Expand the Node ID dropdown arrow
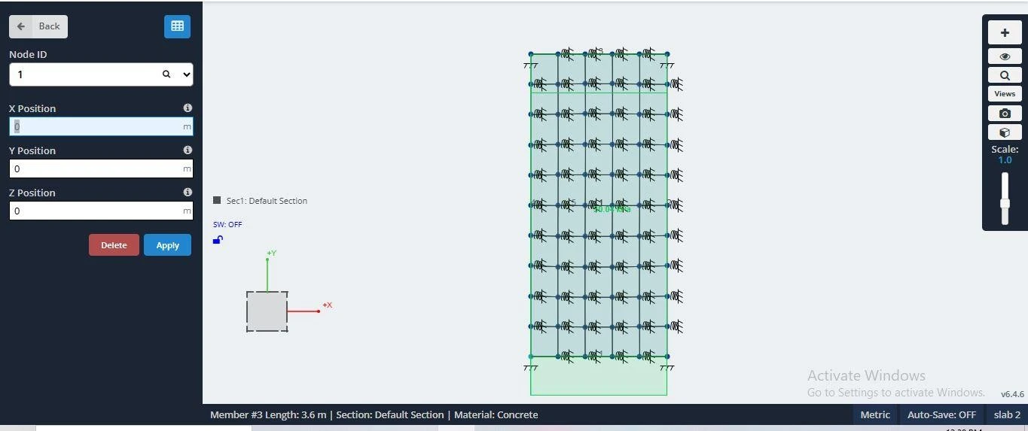This screenshot has width=1028, height=431. 186,74
